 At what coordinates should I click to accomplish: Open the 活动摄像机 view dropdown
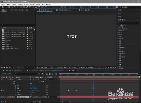pyautogui.click(x=91, y=68)
